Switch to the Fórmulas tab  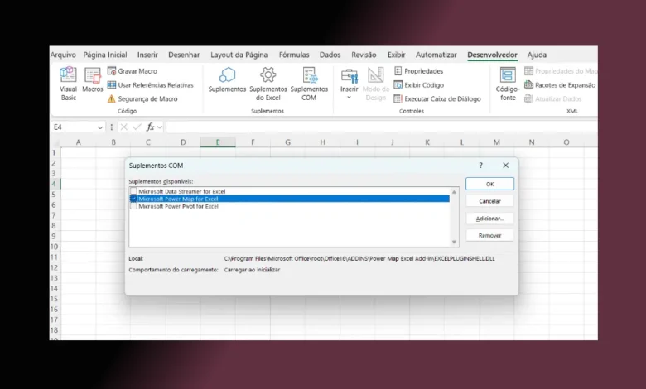(294, 55)
